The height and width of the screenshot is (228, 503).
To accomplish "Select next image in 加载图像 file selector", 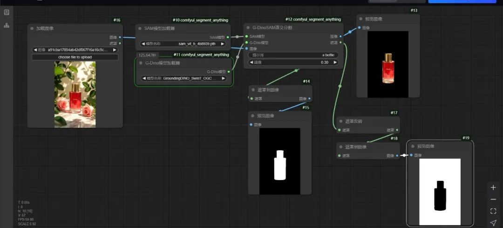I will 115,50.
